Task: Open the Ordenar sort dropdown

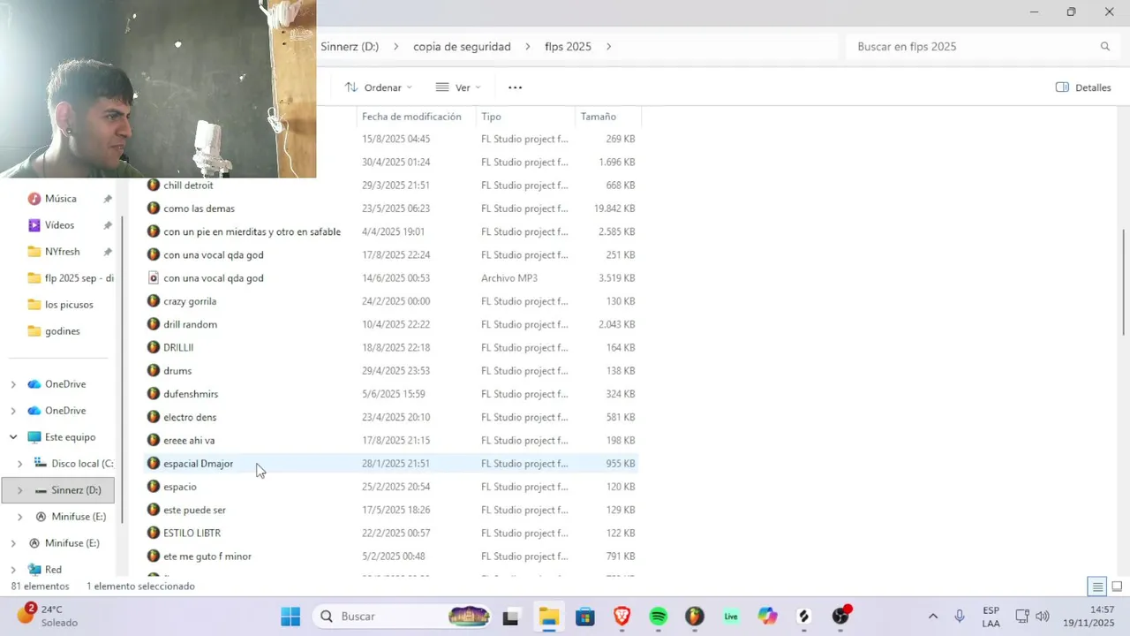Action: coord(378,87)
